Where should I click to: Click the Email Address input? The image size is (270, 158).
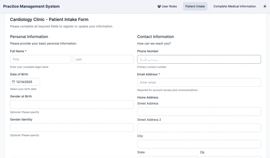point(199,82)
